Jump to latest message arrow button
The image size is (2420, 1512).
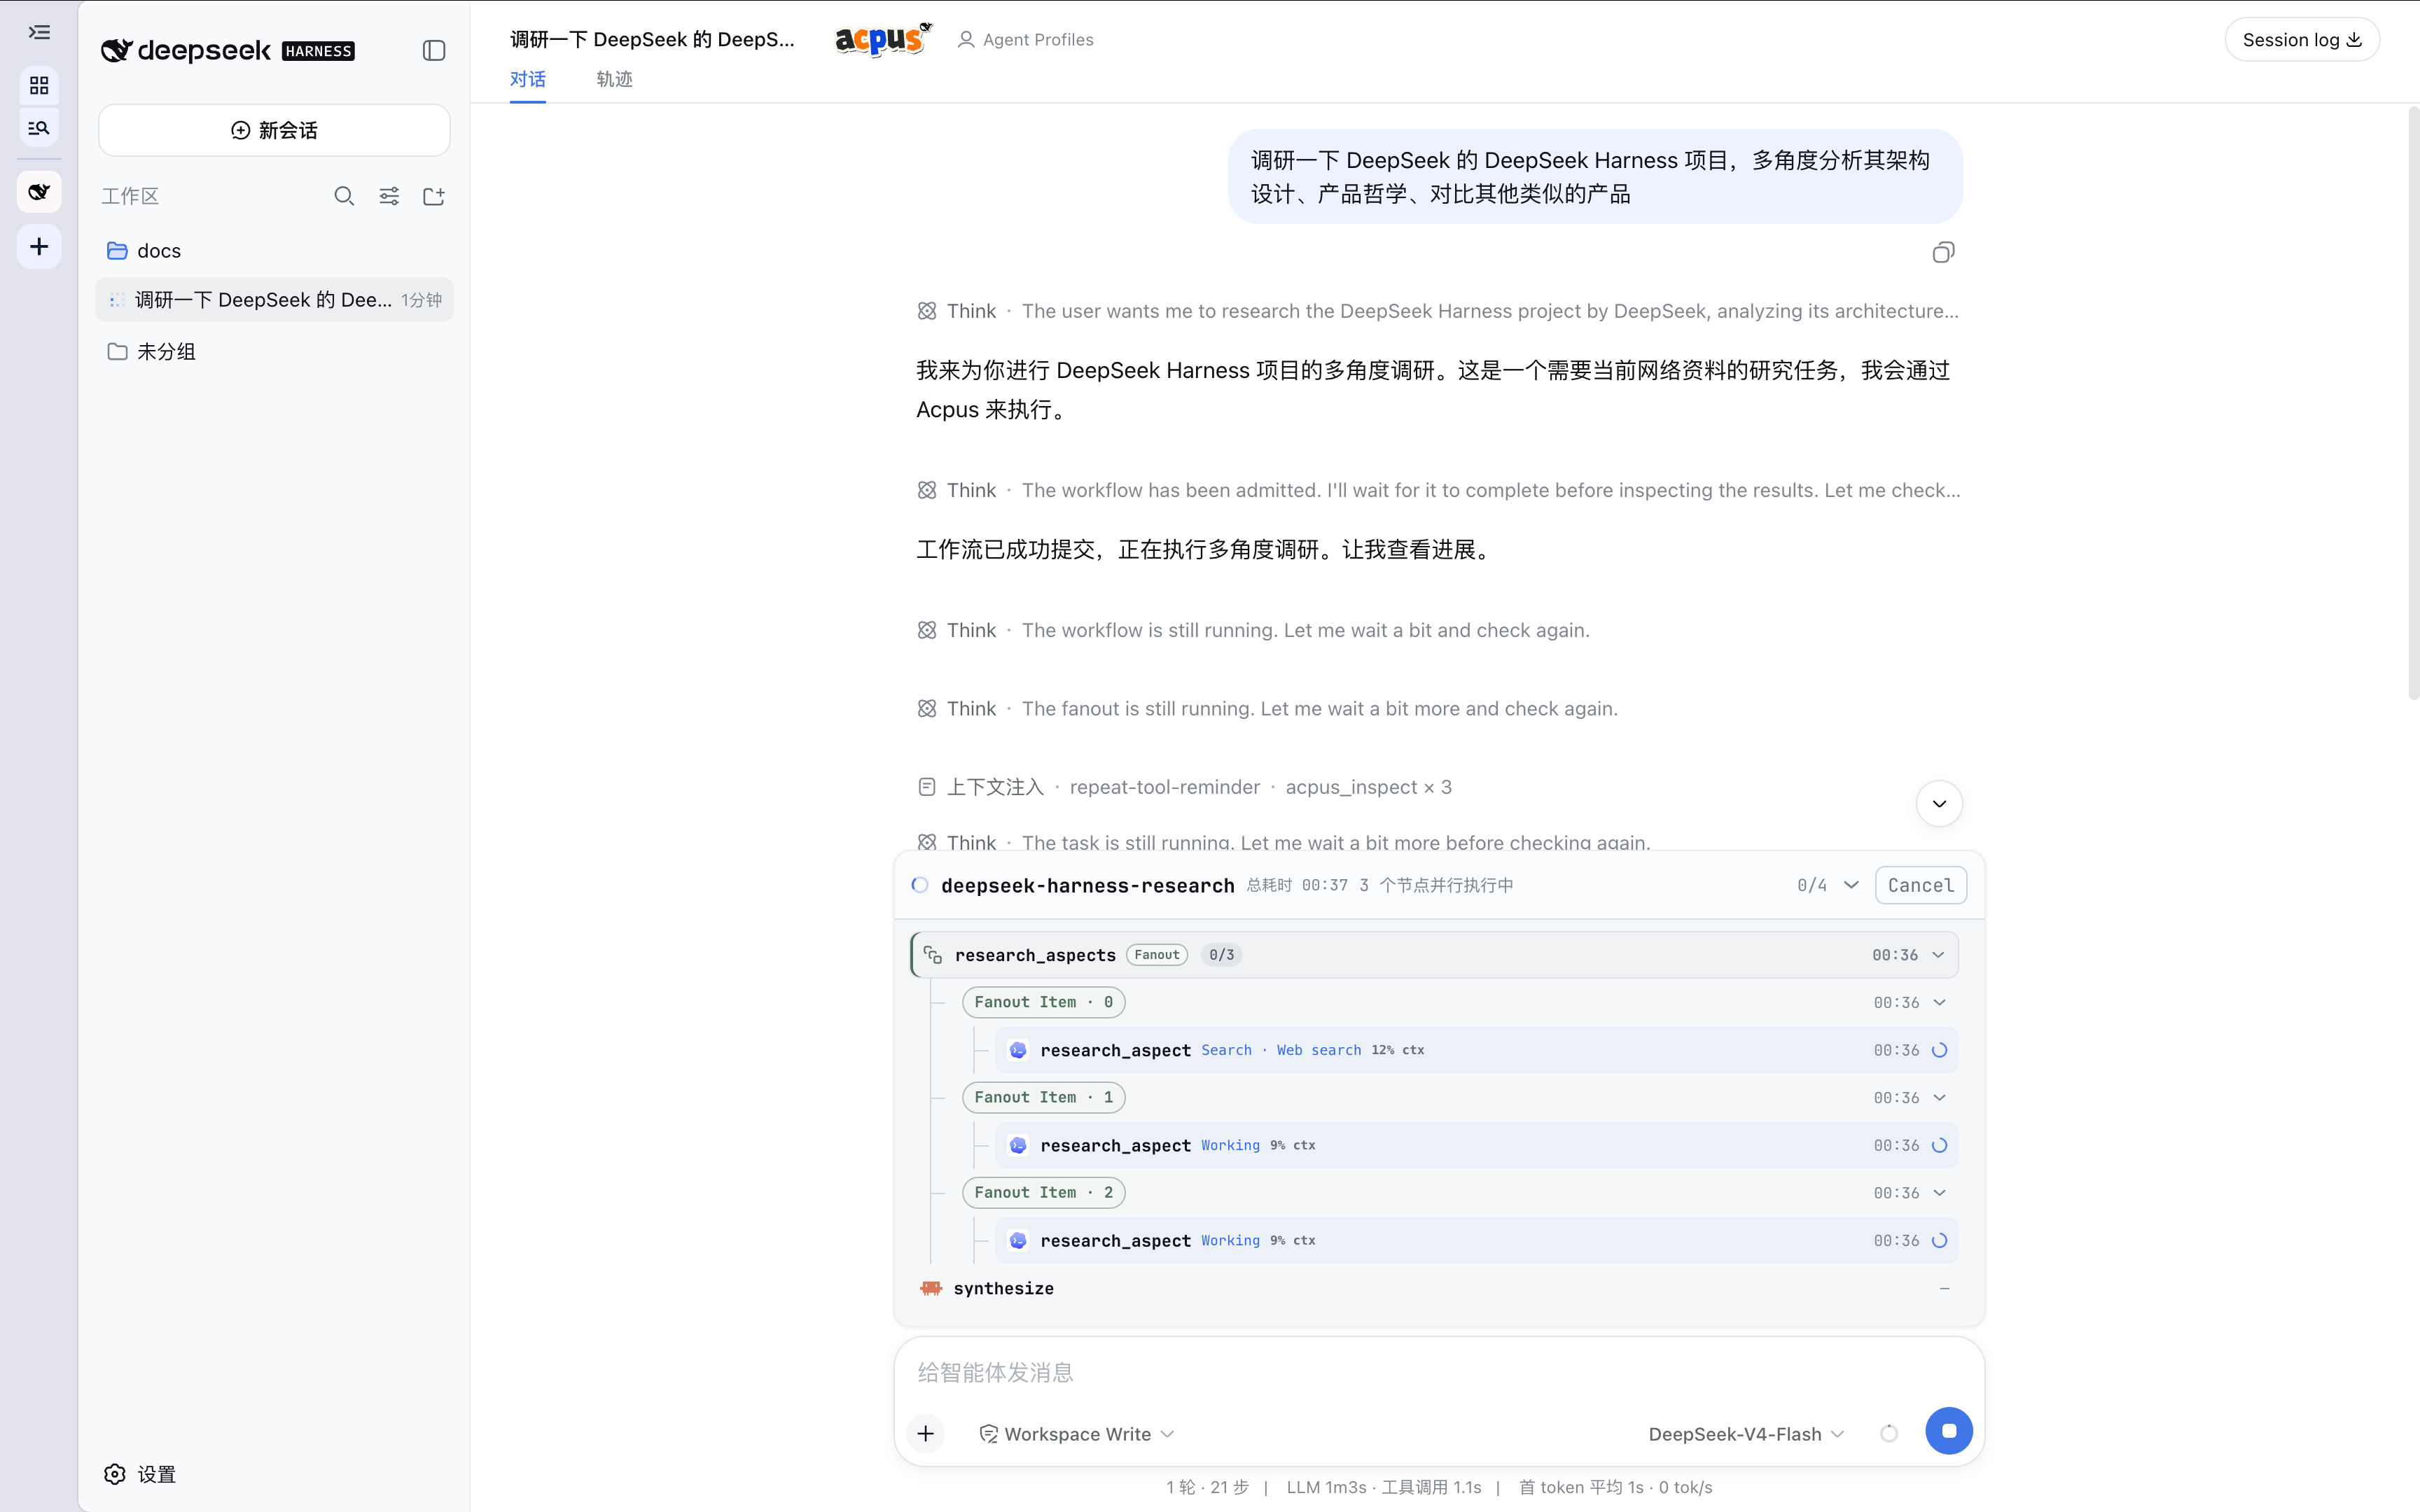pos(1939,804)
